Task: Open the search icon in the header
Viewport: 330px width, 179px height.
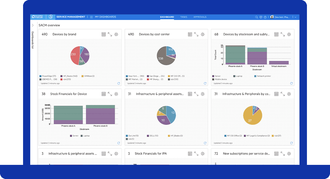Action: point(256,17)
